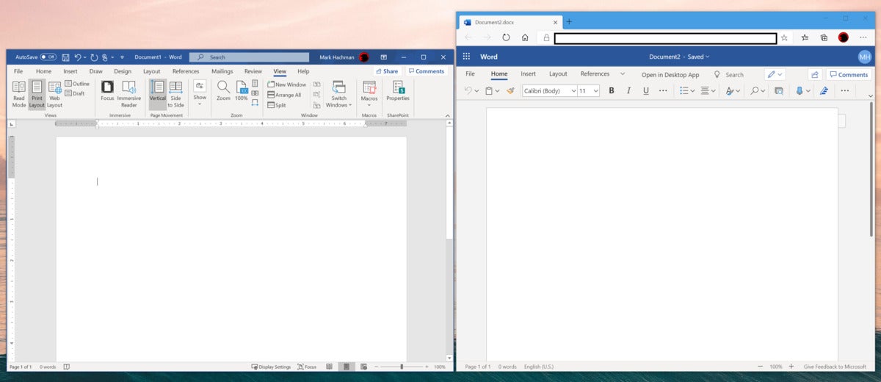Open Properties in the SharePoint group
The height and width of the screenshot is (382, 881).
(x=398, y=90)
